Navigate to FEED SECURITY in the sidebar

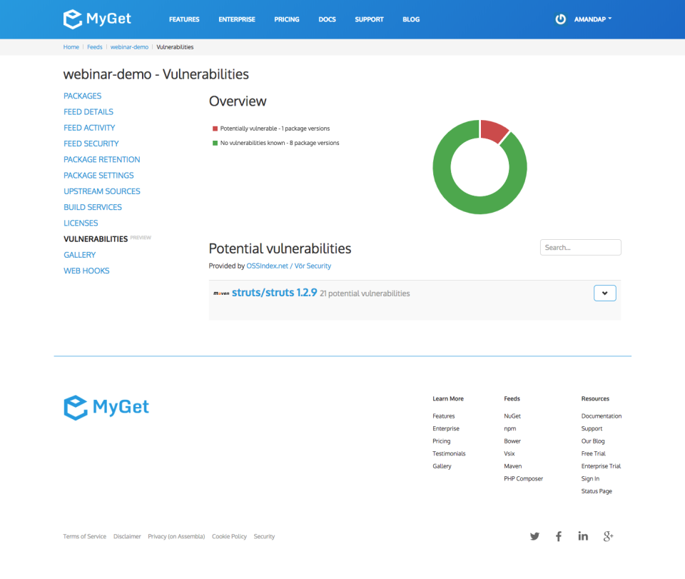pyautogui.click(x=91, y=144)
